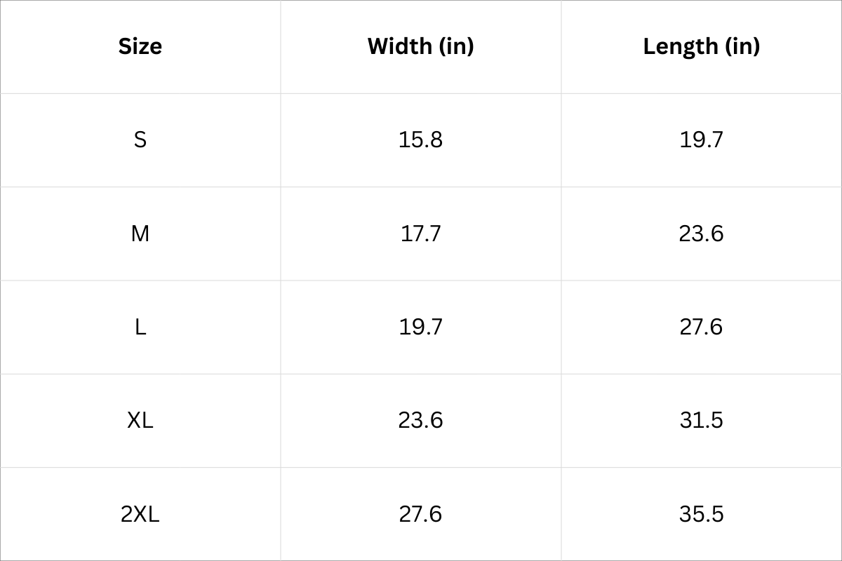Pick the 31.5 length value for XL

(701, 420)
